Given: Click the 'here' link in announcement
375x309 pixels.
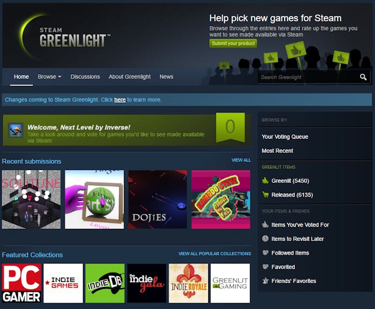Looking at the screenshot, I should pos(120,100).
